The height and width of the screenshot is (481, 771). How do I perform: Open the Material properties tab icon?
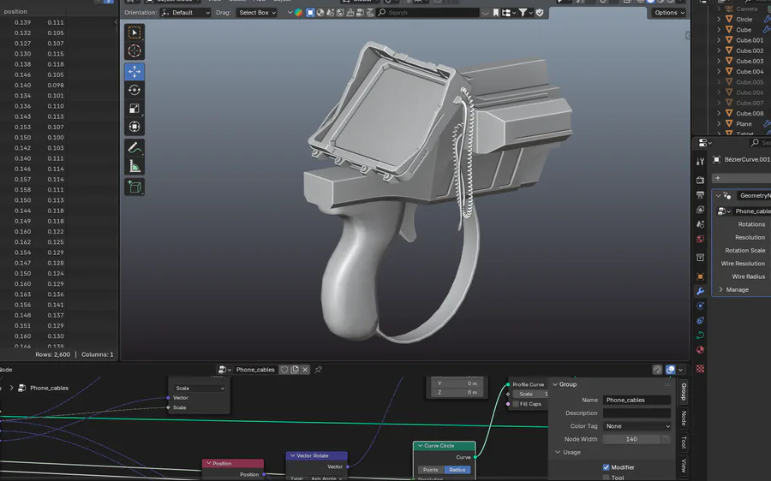pyautogui.click(x=700, y=350)
